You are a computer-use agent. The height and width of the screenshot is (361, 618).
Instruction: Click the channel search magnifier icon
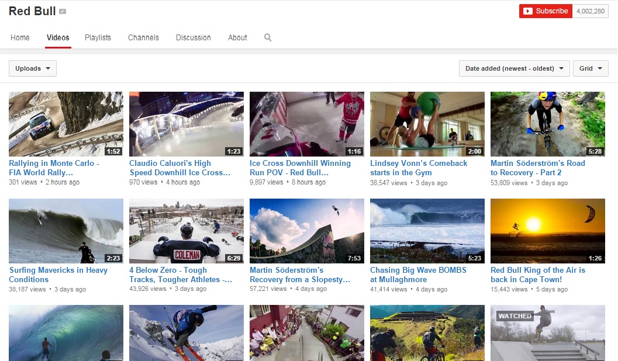(268, 37)
